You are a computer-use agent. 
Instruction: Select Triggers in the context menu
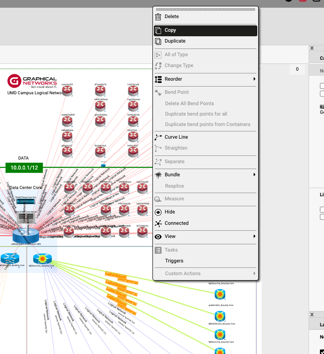(x=174, y=261)
